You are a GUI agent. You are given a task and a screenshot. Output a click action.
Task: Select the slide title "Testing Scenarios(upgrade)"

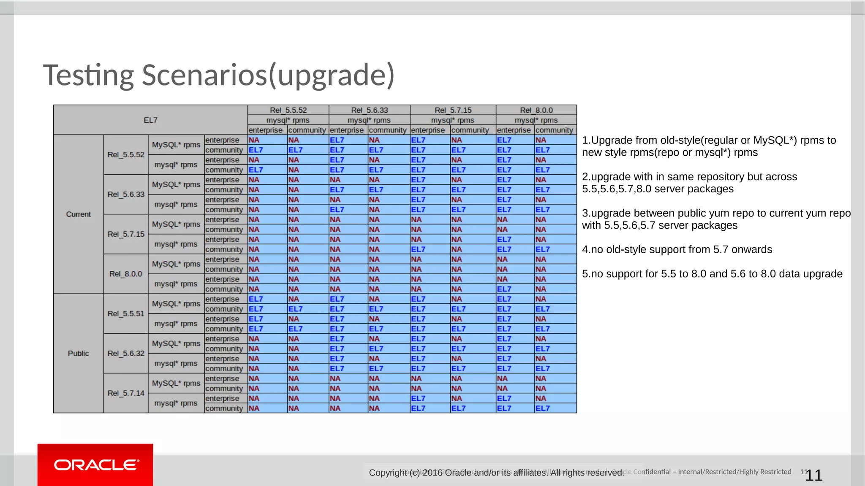tap(219, 75)
